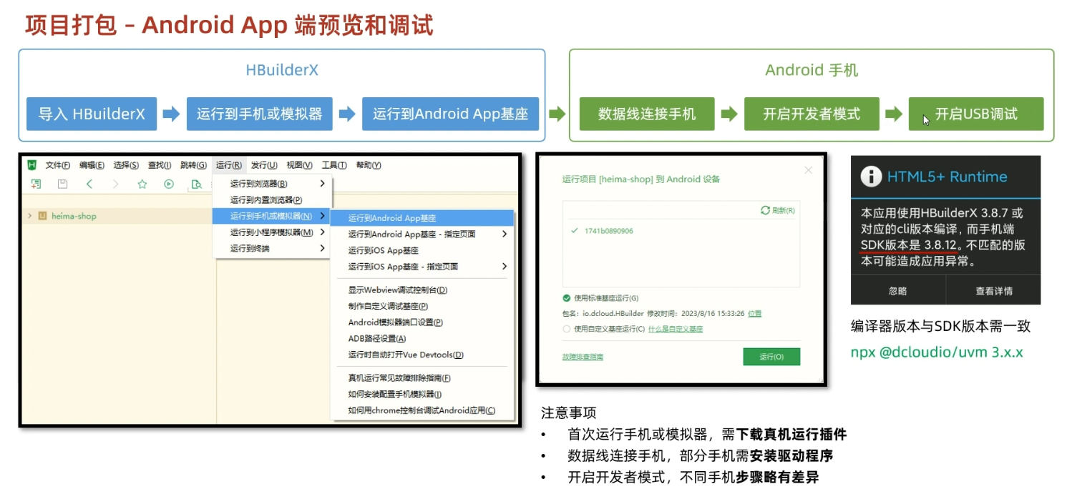Expand the 运行到终端 submenu arrow
Image resolution: width=1072 pixels, height=504 pixels.
[x=323, y=248]
